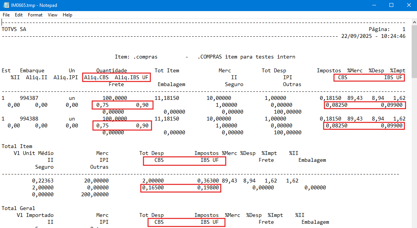Click the 'Aliq.IPI' header

click(x=66, y=77)
